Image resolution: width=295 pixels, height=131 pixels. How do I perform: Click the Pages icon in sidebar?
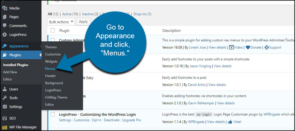point(5,17)
